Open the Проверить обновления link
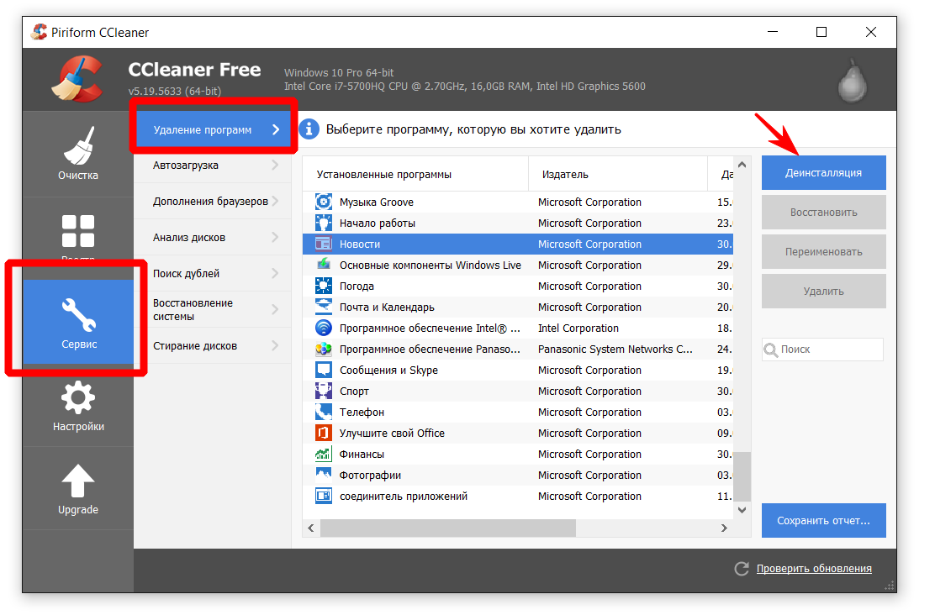This screenshot has width=935, height=615. point(813,569)
